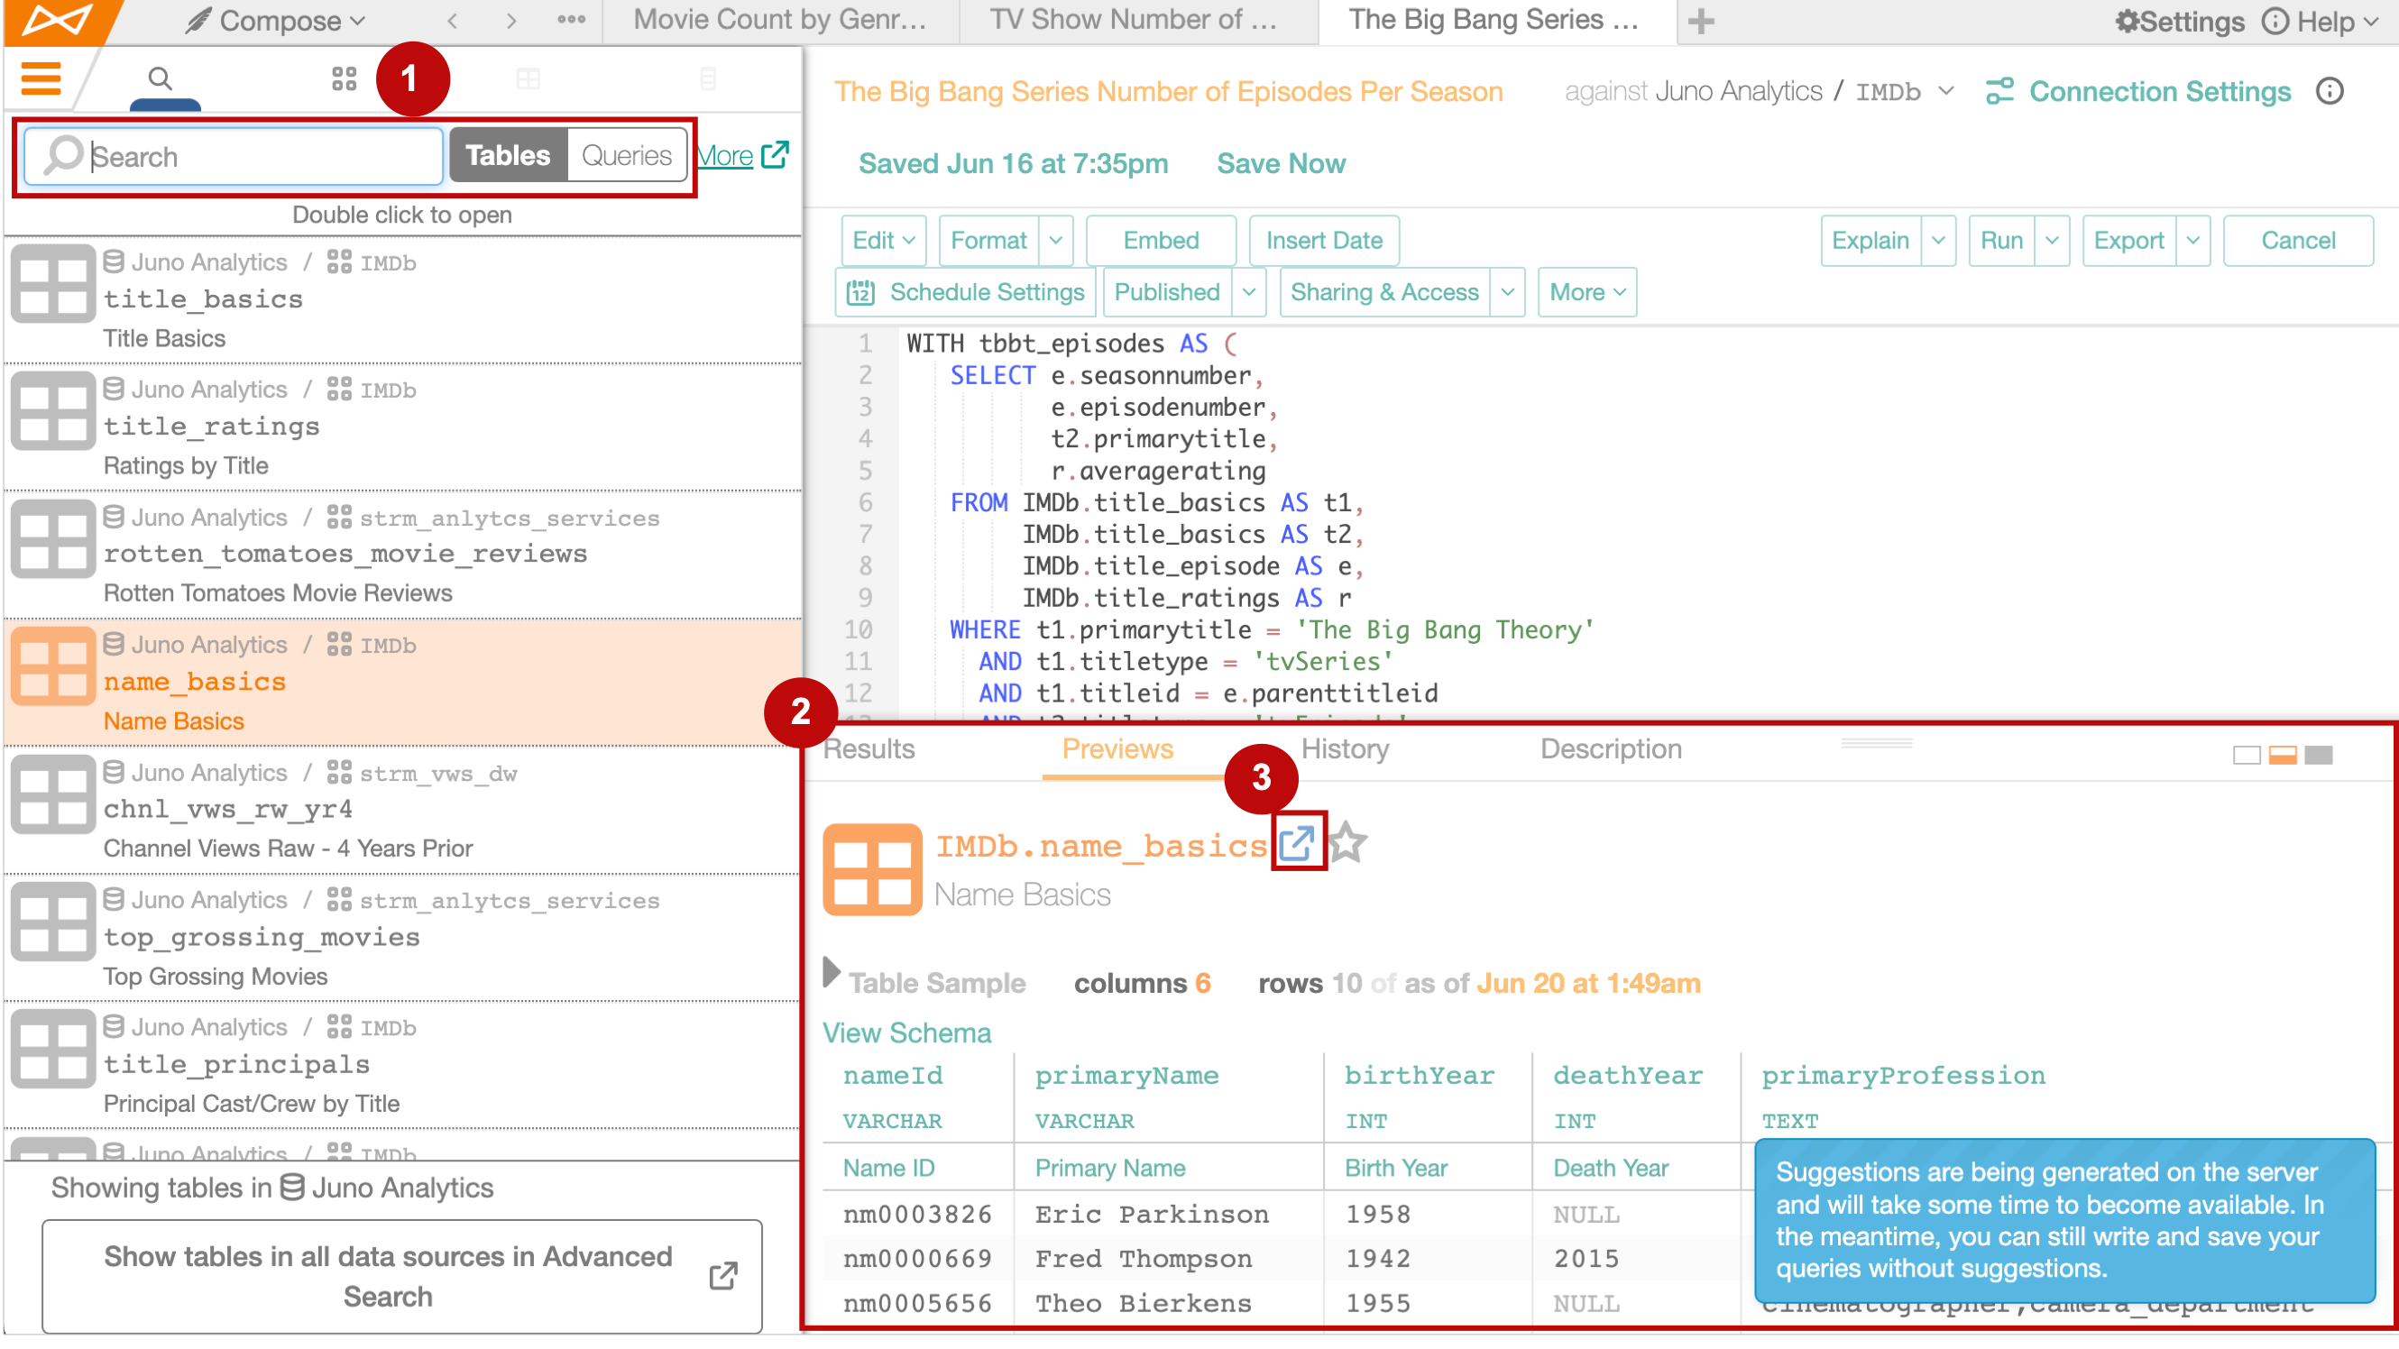This screenshot has height=1349, width=2399.
Task: Open the History tab
Action: (1345, 749)
